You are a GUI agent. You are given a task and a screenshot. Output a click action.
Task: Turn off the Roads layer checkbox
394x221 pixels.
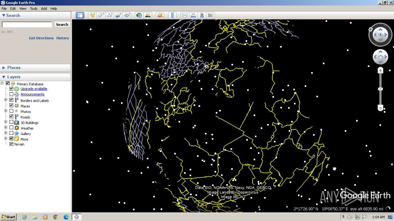[11, 117]
